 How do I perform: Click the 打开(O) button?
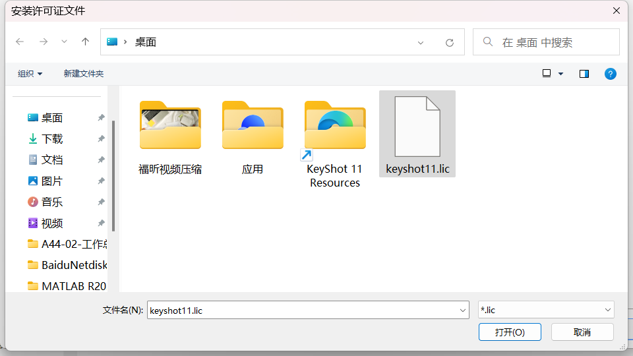(510, 332)
